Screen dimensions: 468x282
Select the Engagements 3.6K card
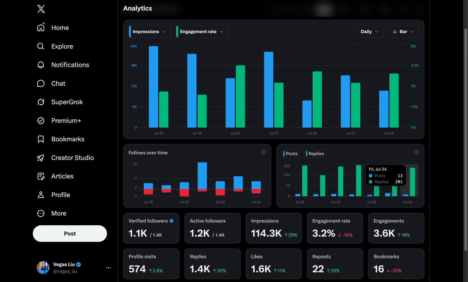point(396,228)
